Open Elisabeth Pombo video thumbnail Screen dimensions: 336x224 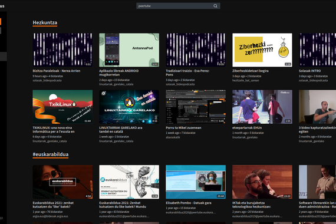(196, 182)
